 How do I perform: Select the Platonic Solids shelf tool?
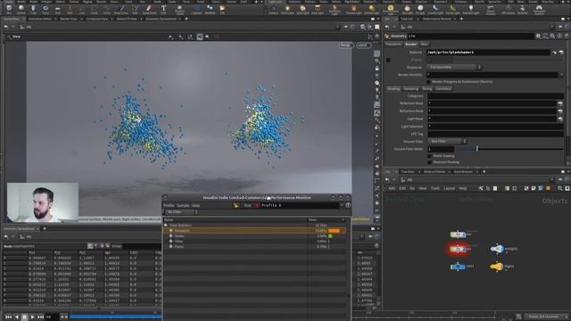coord(179,9)
